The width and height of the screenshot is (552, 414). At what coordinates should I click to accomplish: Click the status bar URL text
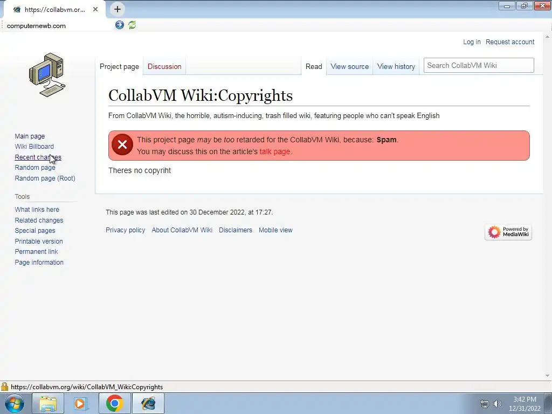pos(87,387)
